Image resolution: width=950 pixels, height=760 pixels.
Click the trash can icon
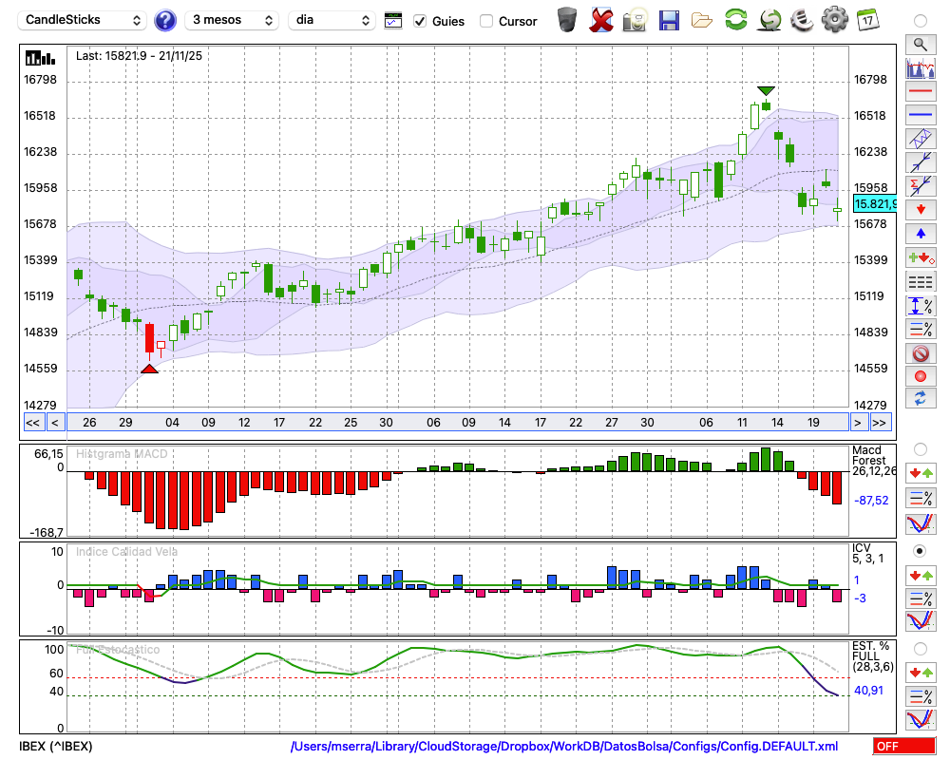[567, 19]
